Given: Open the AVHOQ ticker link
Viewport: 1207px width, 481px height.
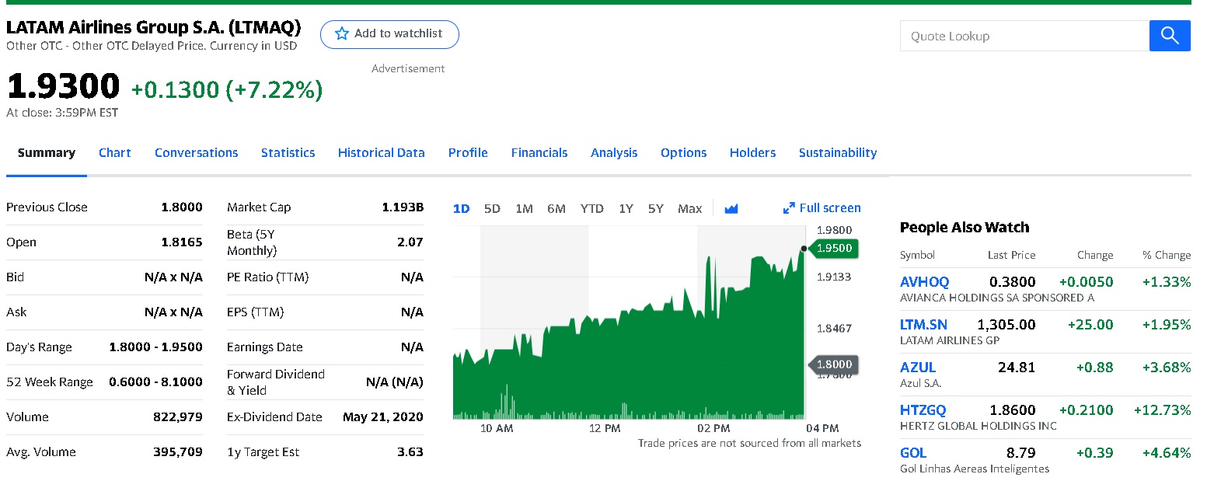Looking at the screenshot, I should [924, 281].
